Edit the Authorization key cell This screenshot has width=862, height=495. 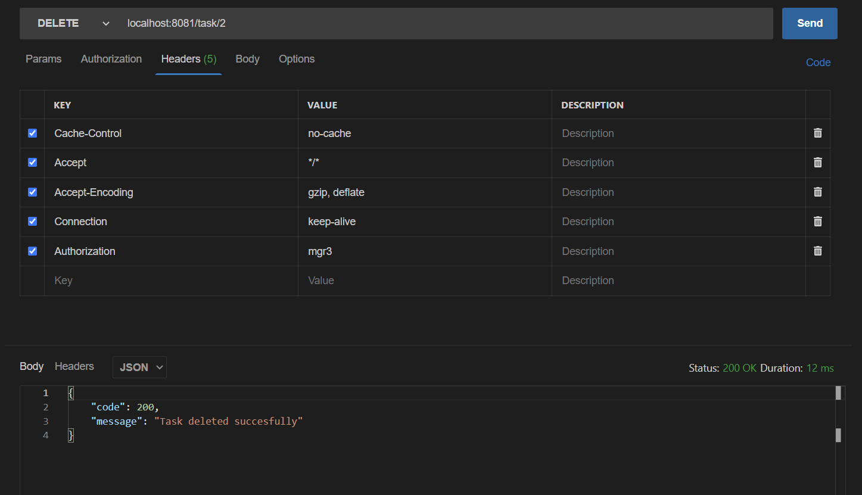pos(172,251)
